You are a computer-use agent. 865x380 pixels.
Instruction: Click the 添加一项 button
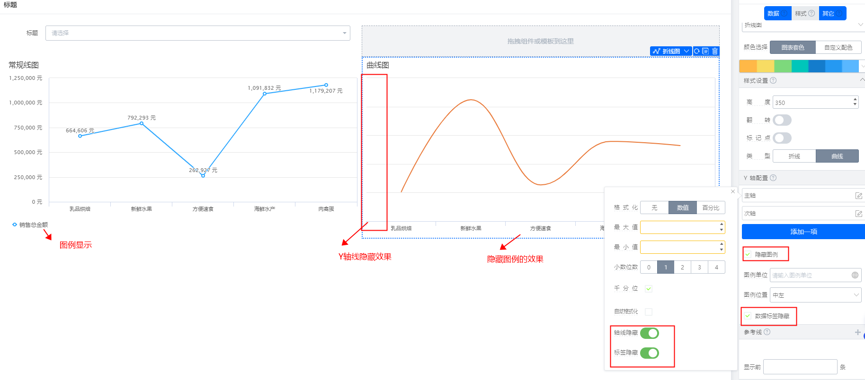tap(803, 232)
